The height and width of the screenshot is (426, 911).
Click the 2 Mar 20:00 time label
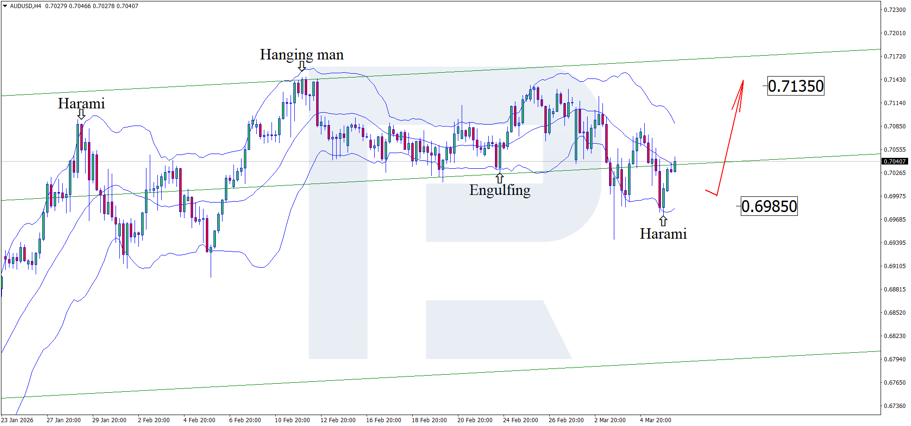(610, 420)
